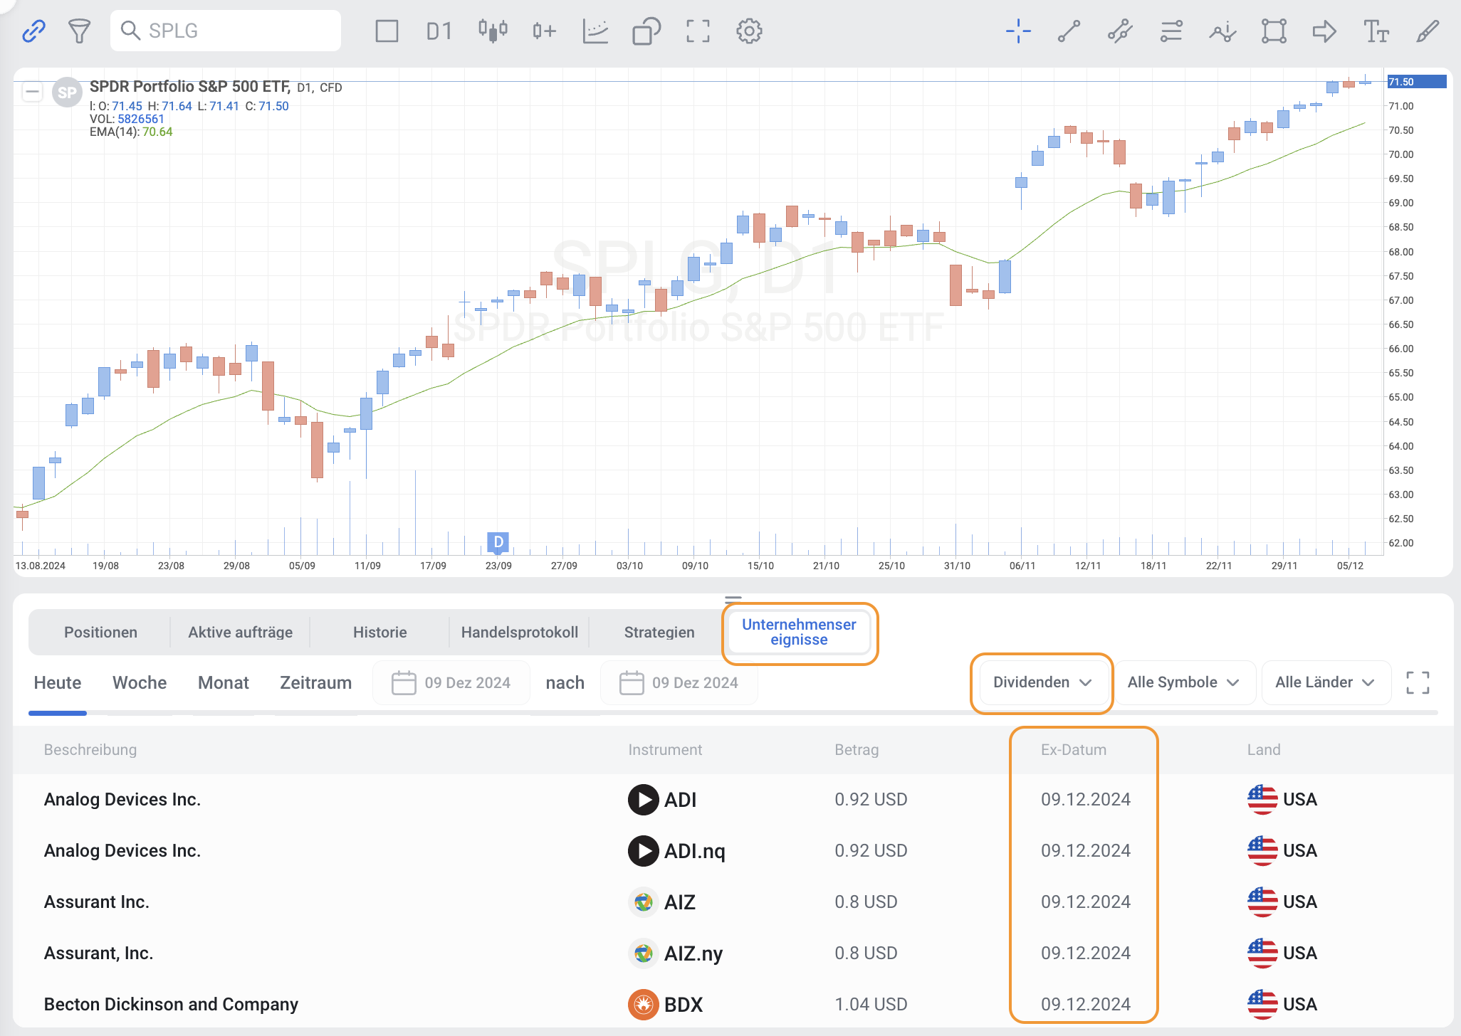This screenshot has width=1461, height=1036.
Task: Click the add indicator chart icon
Action: pos(595,31)
